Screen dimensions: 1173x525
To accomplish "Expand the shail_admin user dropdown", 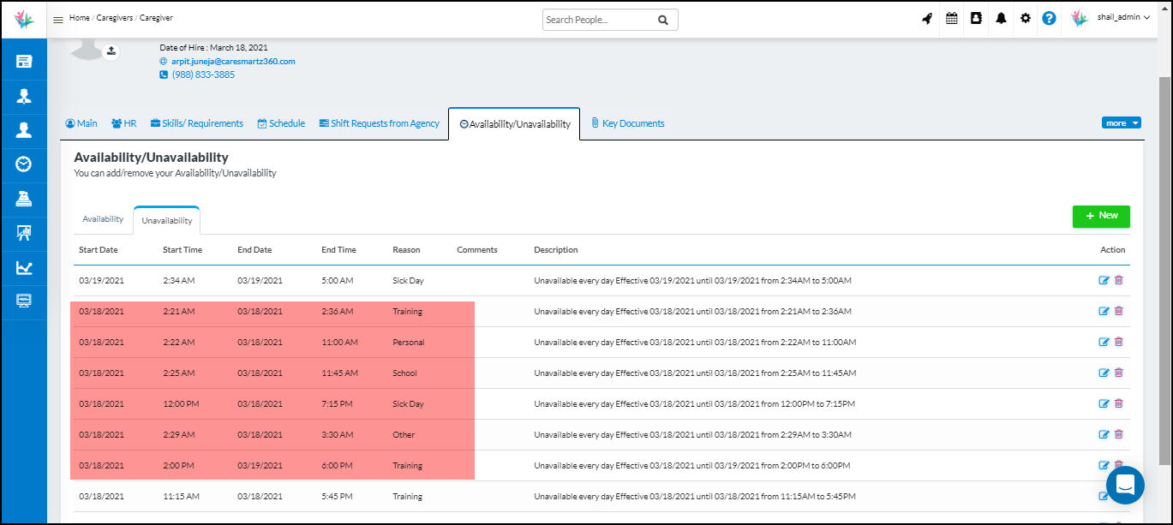I will click(x=1122, y=18).
